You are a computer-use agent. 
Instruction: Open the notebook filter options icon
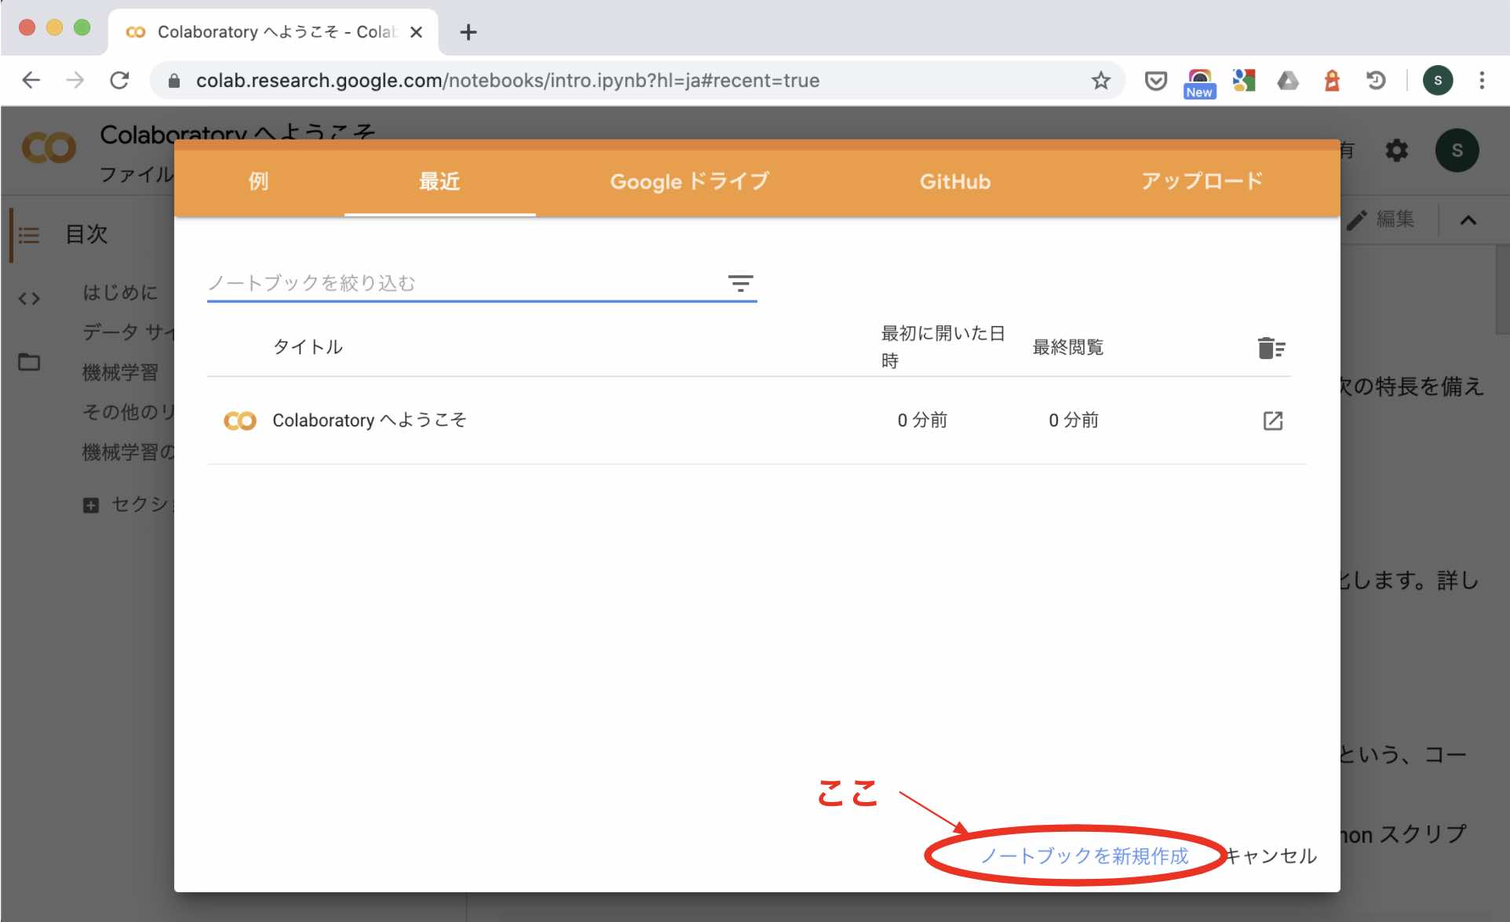740,283
